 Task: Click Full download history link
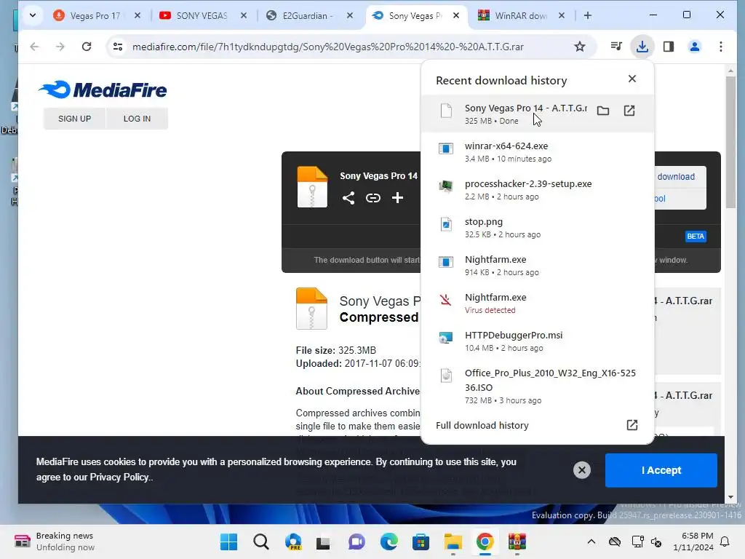coord(482,425)
